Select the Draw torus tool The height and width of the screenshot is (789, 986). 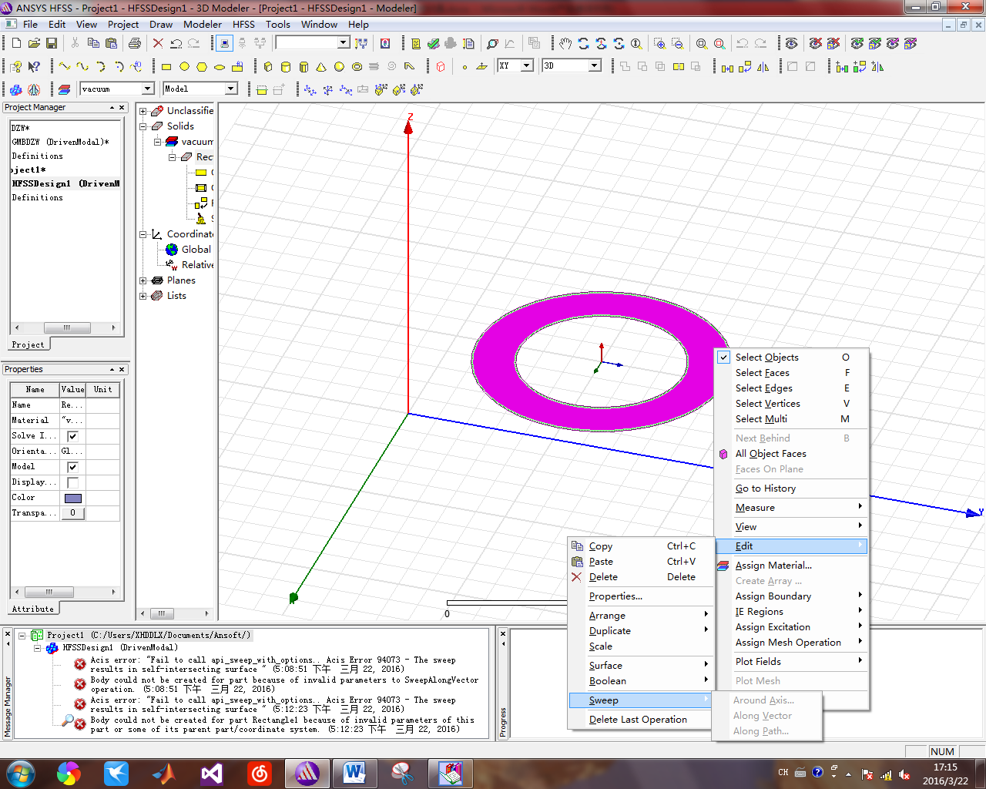click(x=357, y=66)
